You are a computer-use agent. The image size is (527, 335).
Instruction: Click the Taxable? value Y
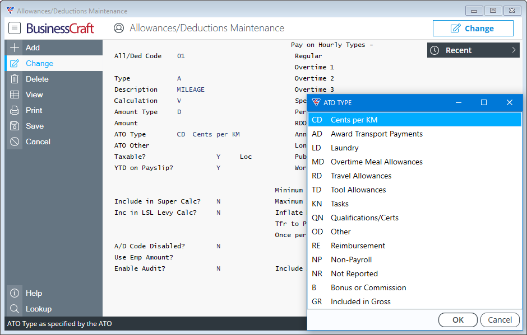click(219, 157)
